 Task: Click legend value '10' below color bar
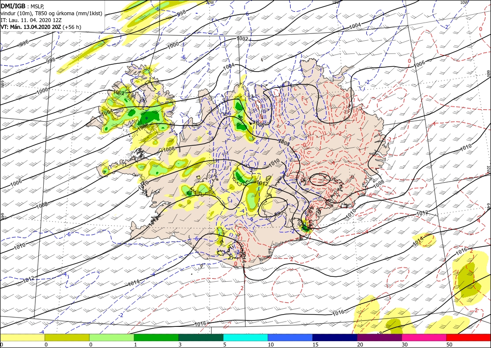[271, 345]
